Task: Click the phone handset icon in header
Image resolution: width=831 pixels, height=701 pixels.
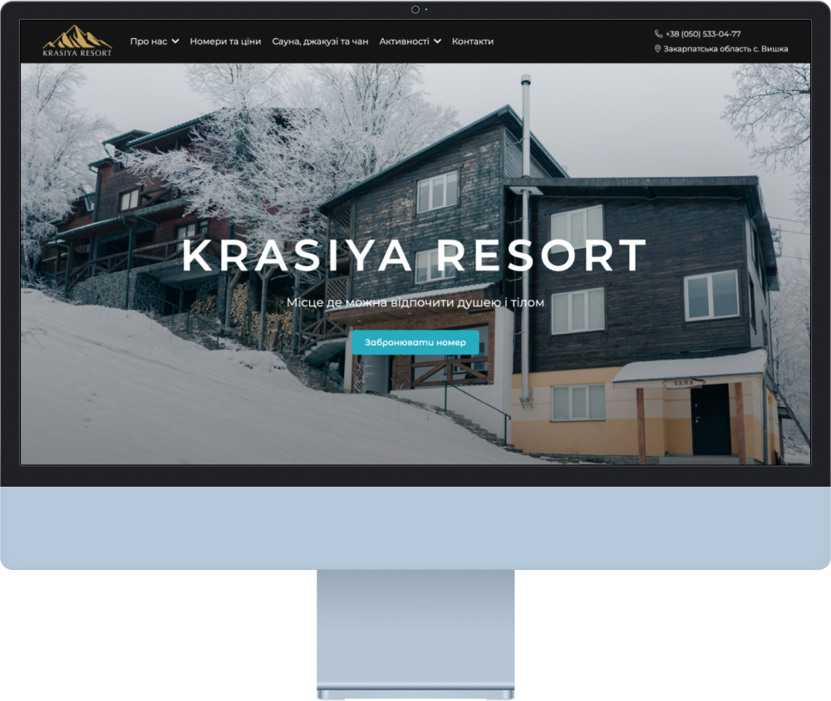Action: (658, 34)
